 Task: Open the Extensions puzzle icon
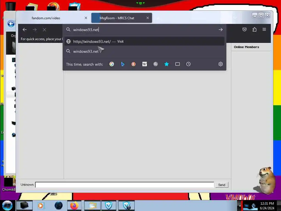[x=254, y=29]
